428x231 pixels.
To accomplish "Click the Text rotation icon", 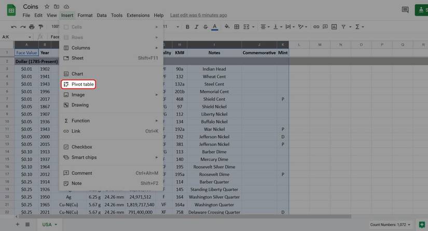I will coord(300,27).
